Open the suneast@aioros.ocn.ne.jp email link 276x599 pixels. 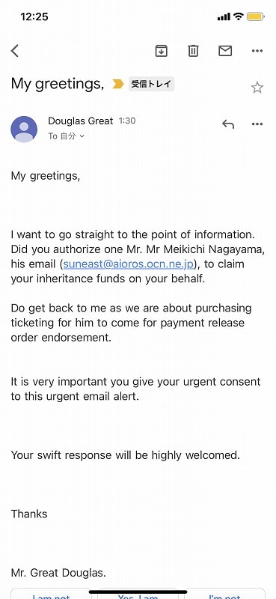click(128, 264)
